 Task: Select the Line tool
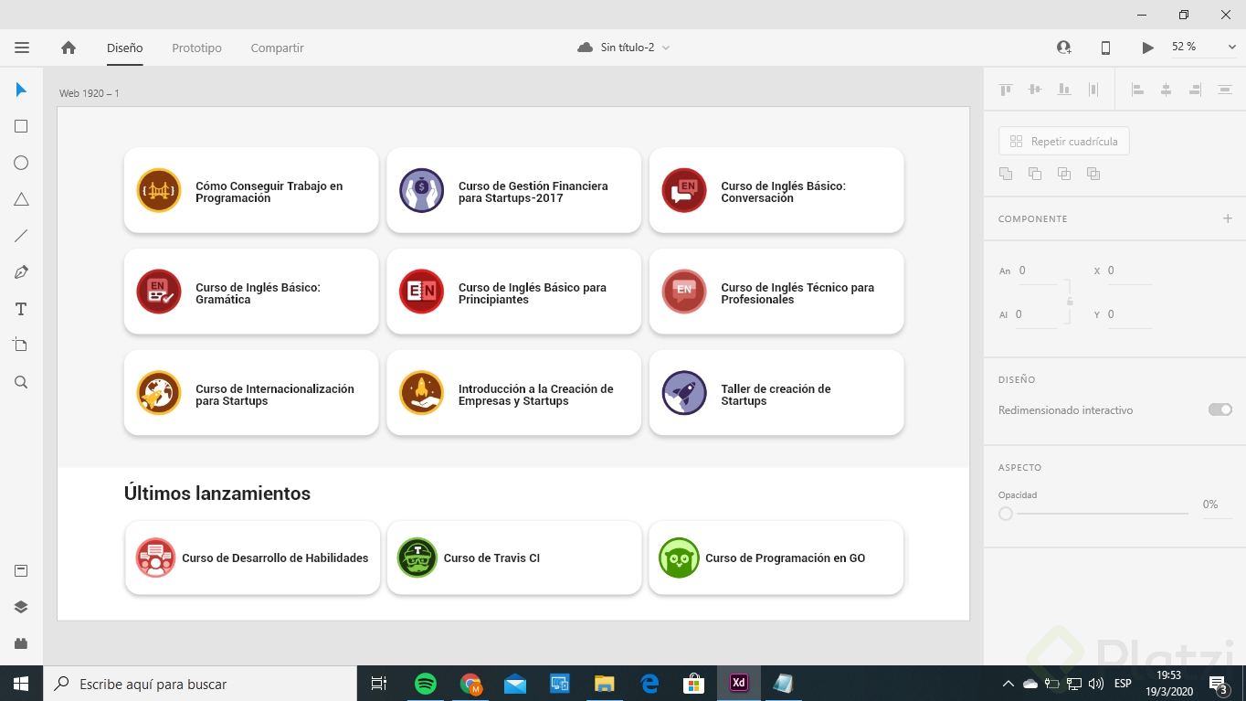tap(21, 236)
